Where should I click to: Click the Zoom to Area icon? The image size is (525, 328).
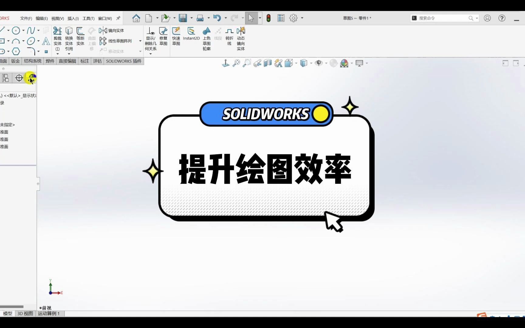[x=247, y=63]
